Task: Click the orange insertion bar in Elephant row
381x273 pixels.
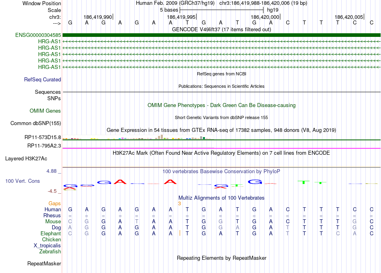Action: coord(180,233)
